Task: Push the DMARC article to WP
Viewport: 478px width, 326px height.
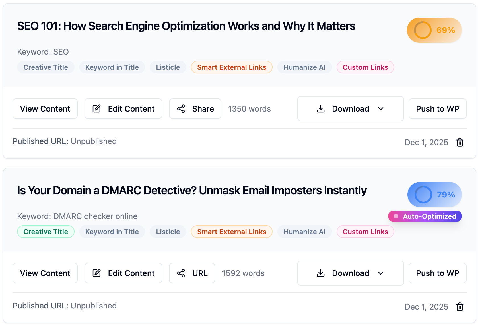Action: pos(438,273)
